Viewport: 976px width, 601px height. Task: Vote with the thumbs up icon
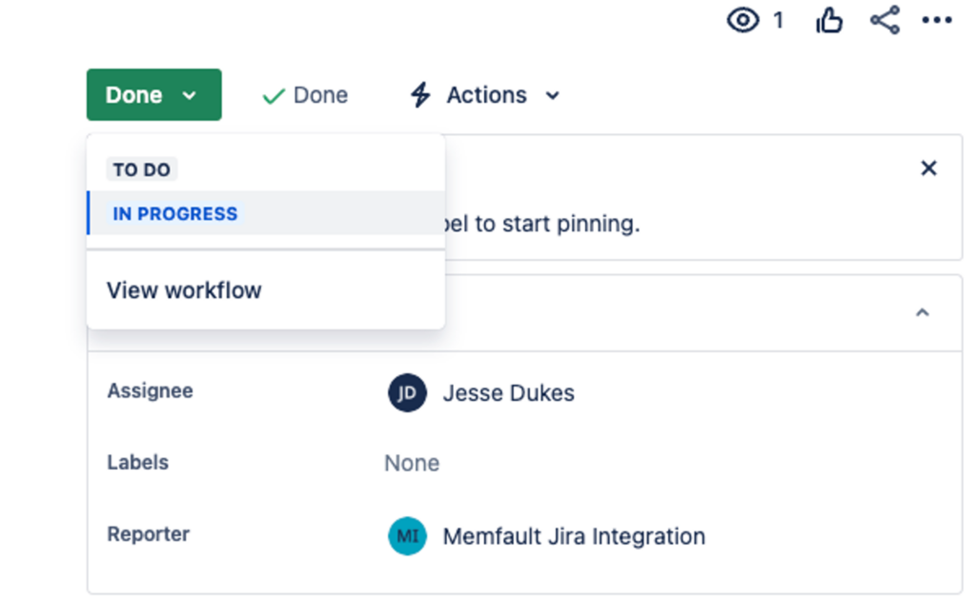(827, 20)
